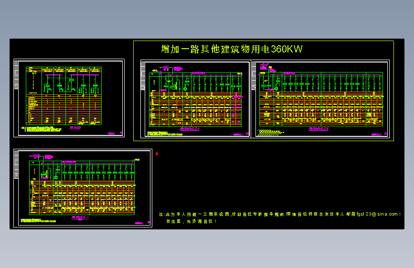The height and width of the screenshot is (268, 414).
Task: Click the note line containing fgs123@sina.com
Action: (x=280, y=214)
